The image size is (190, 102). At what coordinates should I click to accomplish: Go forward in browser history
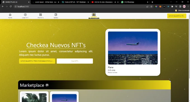pyautogui.click(x=7, y=6)
